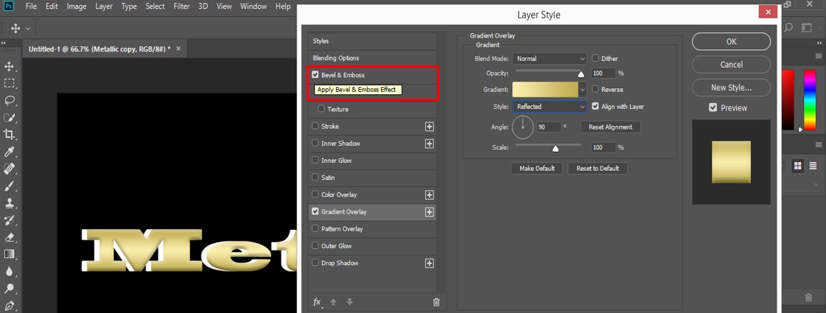This screenshot has width=826, height=313.
Task: Click the Angle dial
Action: point(522,127)
